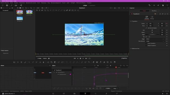Toggle keyframe dot for Angle
170x95 pixels.
(167, 35)
